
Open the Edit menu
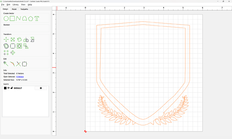[x=8, y=5]
